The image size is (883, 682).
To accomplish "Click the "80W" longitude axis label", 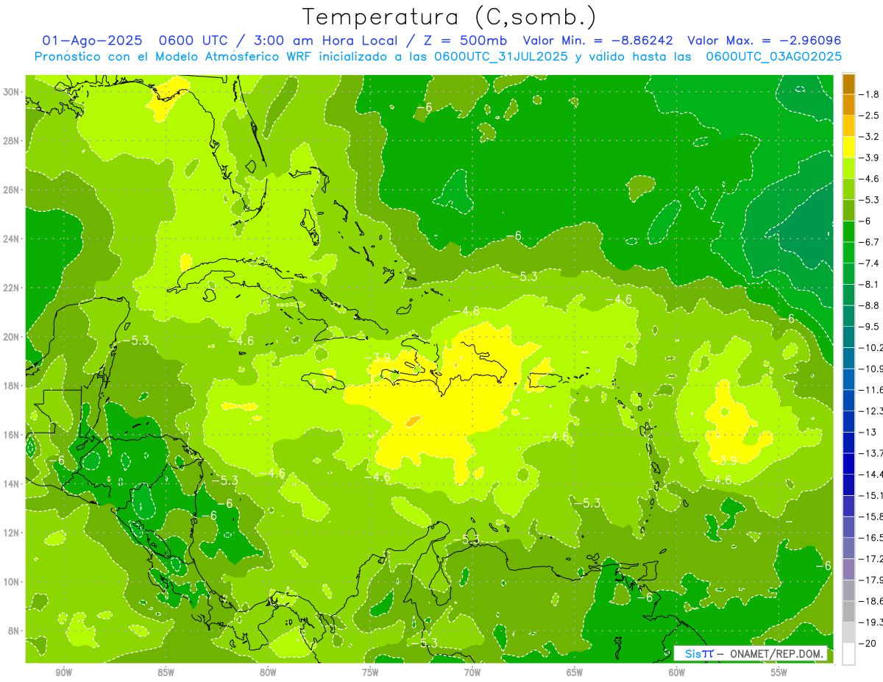I will coord(268,672).
